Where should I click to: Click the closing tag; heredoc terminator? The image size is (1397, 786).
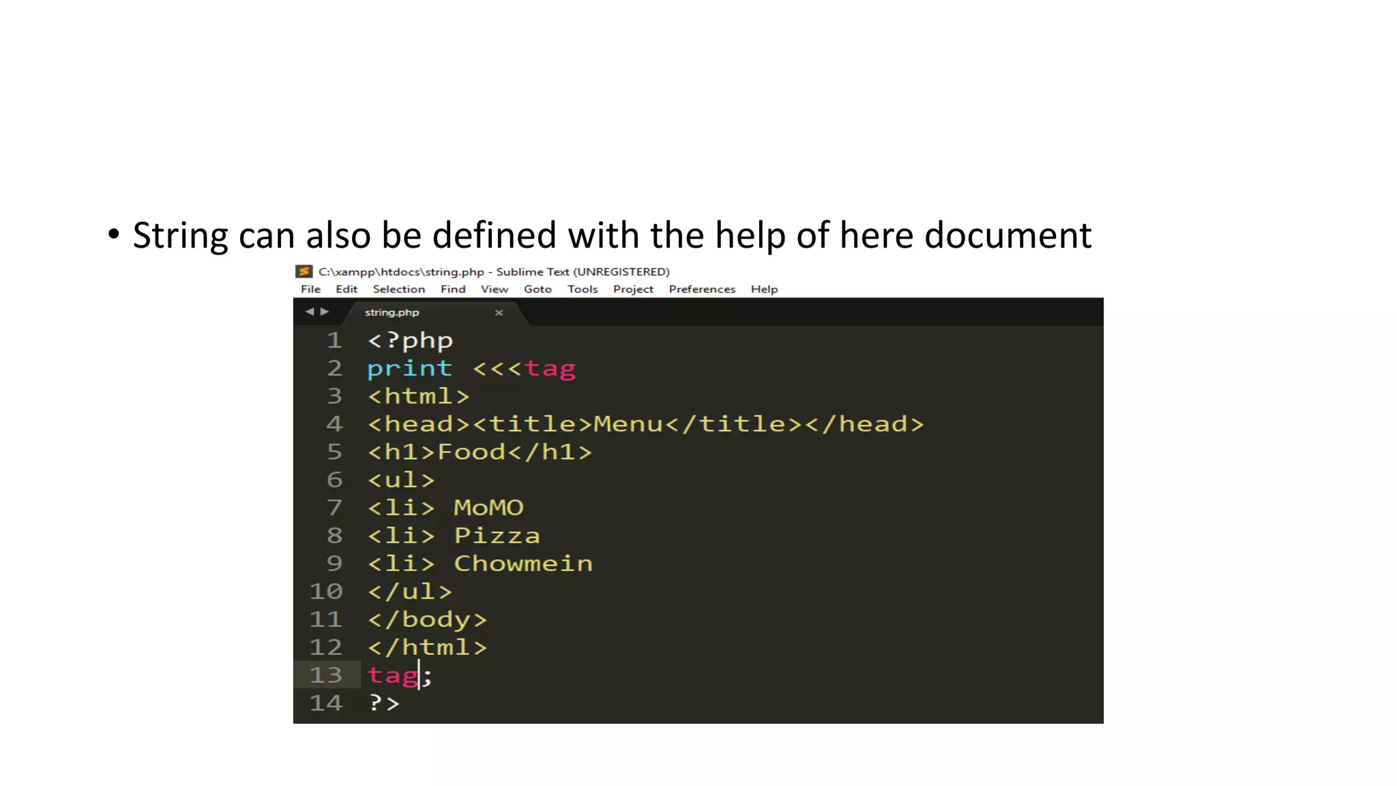point(400,675)
